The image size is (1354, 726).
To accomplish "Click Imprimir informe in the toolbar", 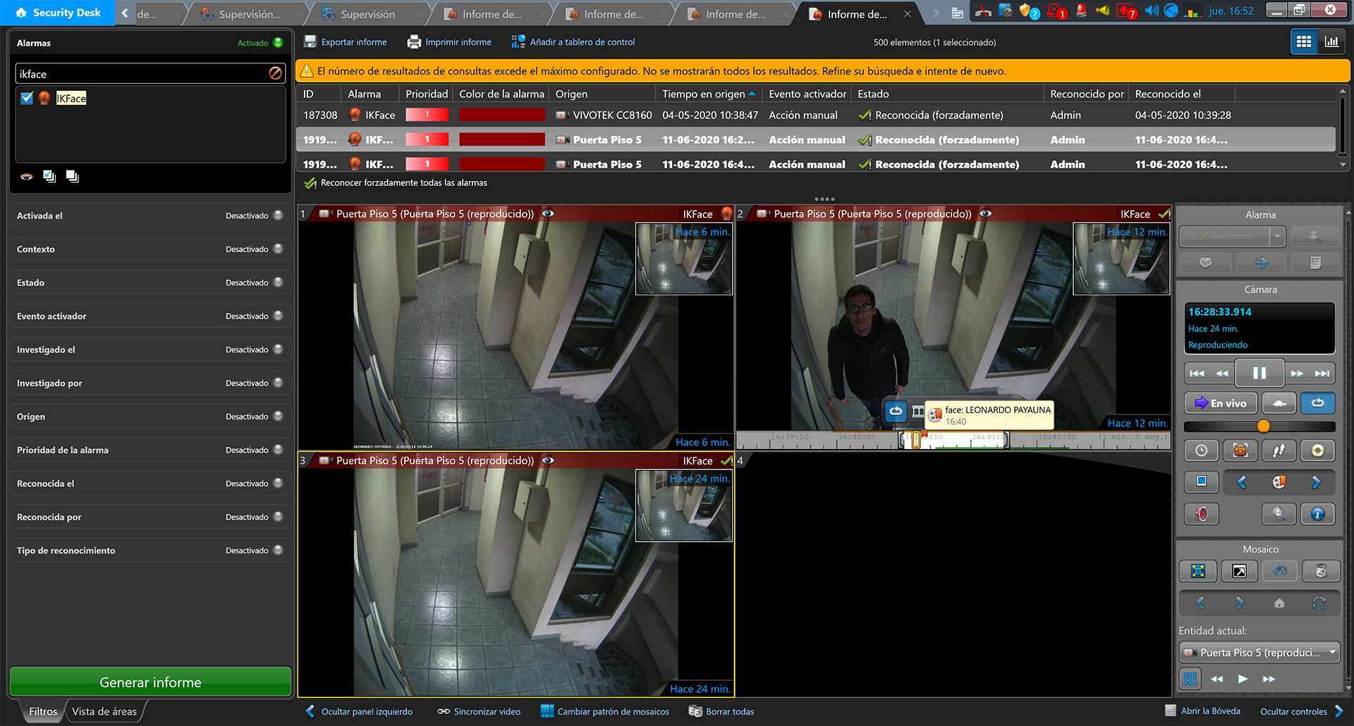I will 449,42.
